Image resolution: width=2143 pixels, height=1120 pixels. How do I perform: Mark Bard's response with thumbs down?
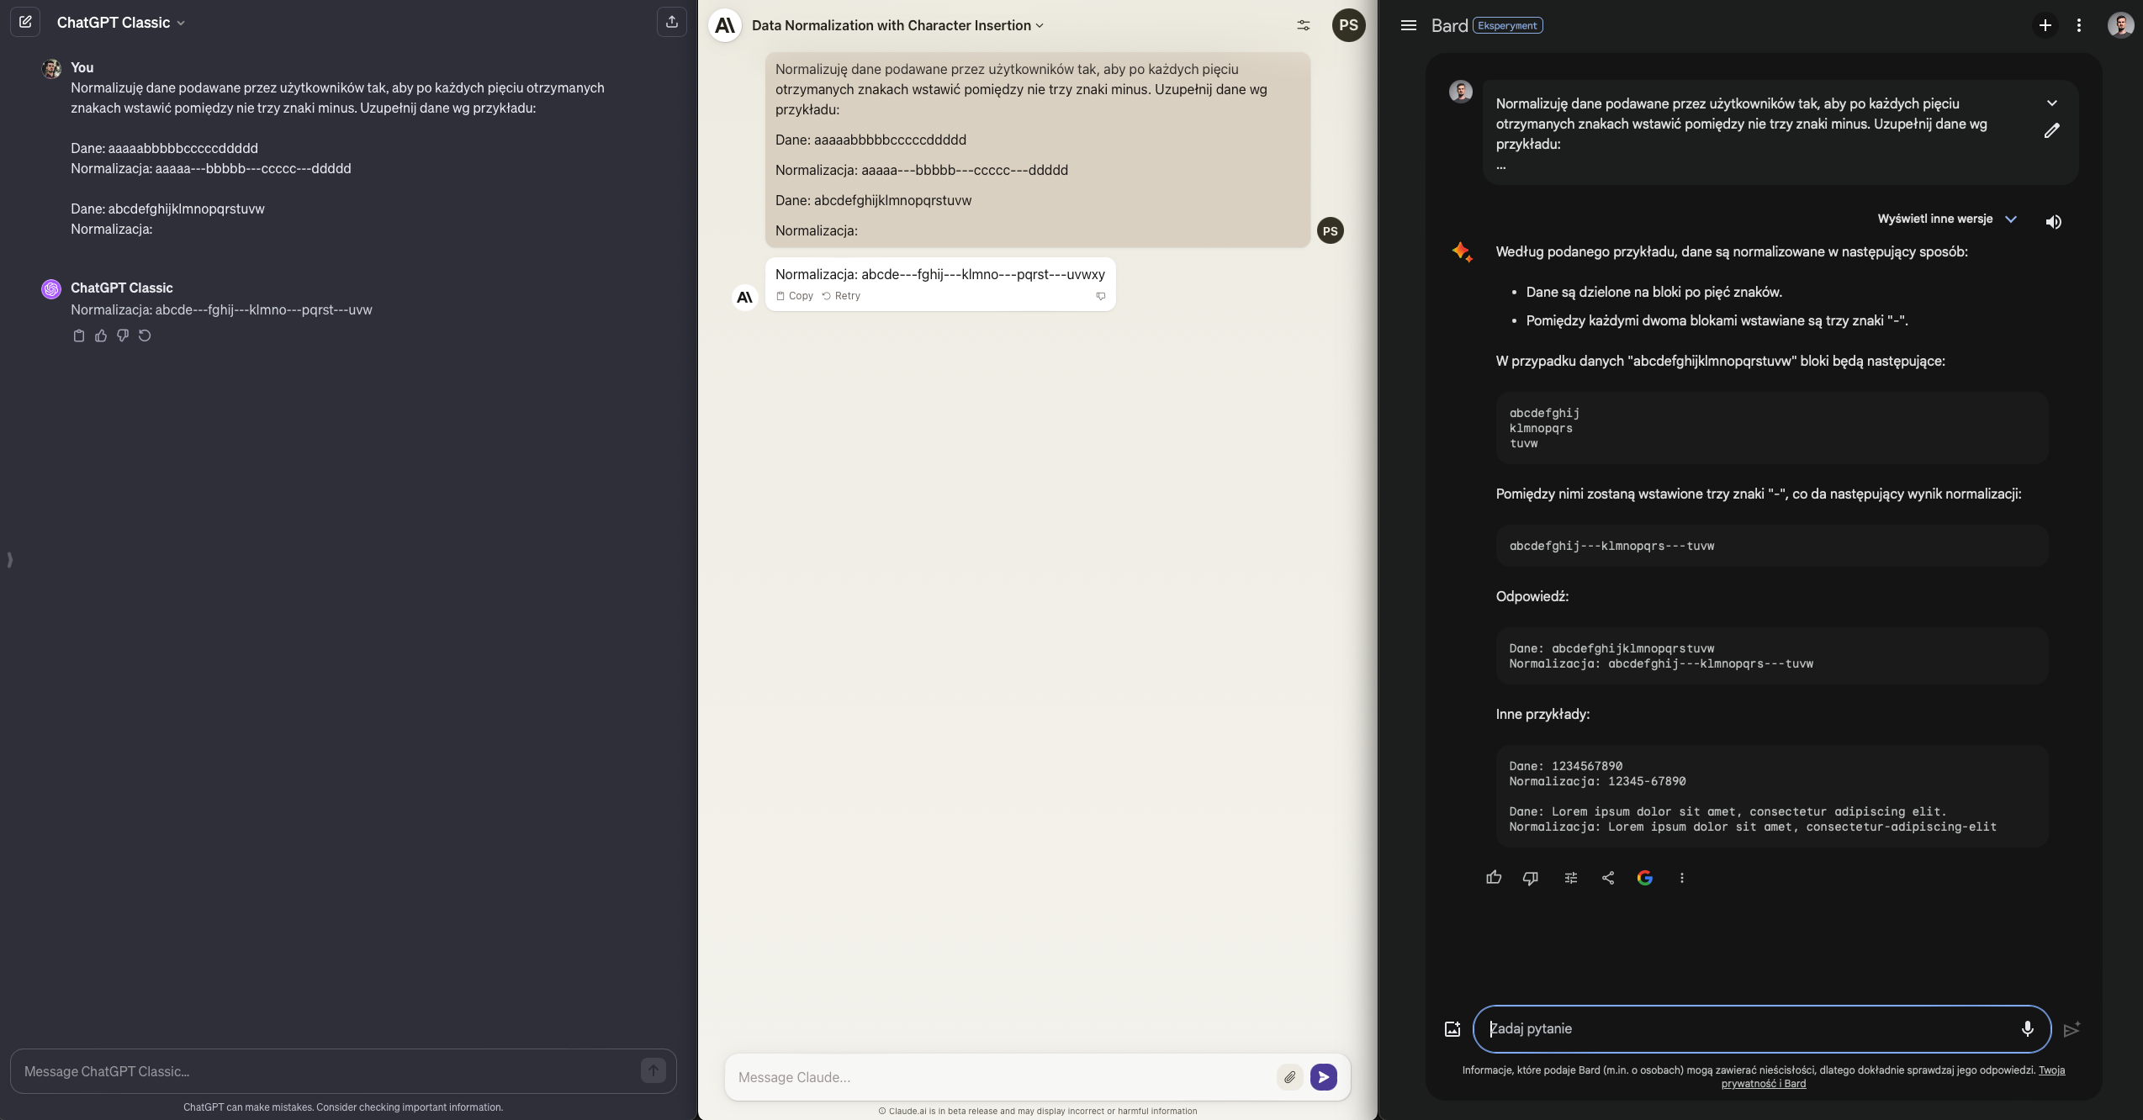click(x=1530, y=878)
